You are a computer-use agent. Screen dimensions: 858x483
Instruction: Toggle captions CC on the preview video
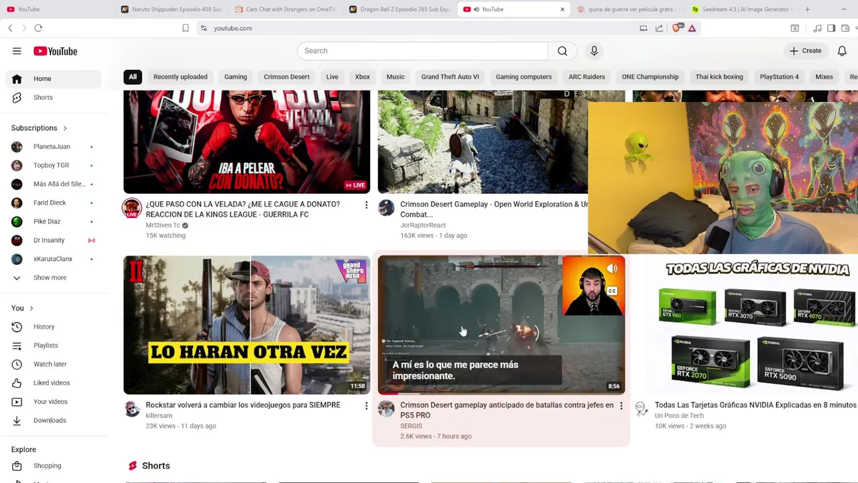612,291
